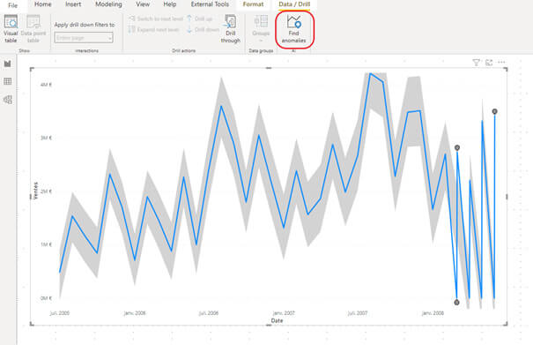Image resolution: width=533 pixels, height=345 pixels.
Task: Open the Model view in sidebar
Action: tap(7, 100)
